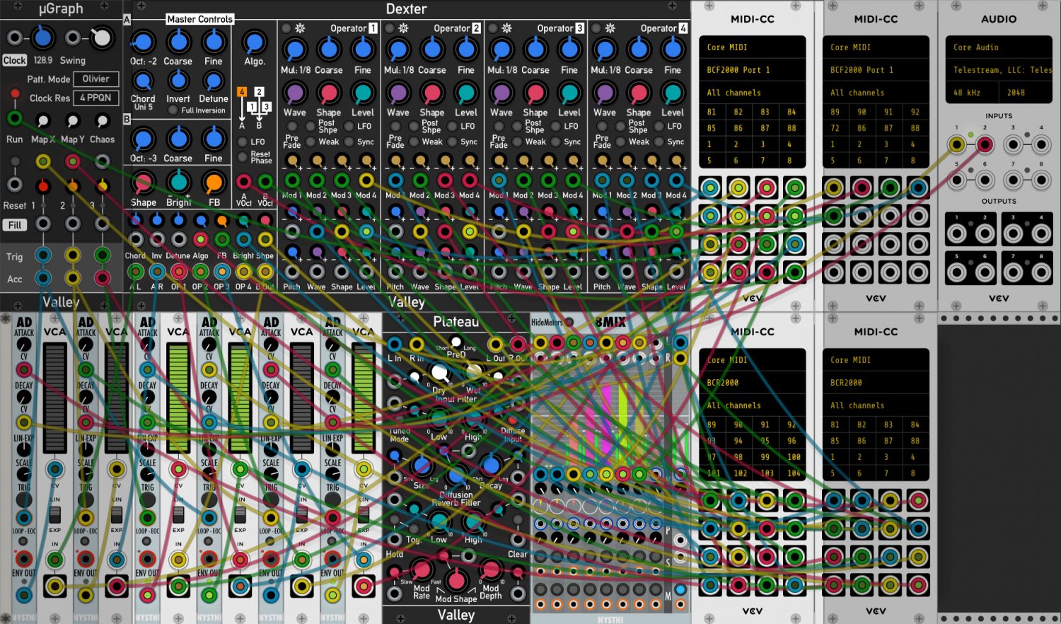
Task: Click the Plateau Dry knob
Action: (439, 371)
